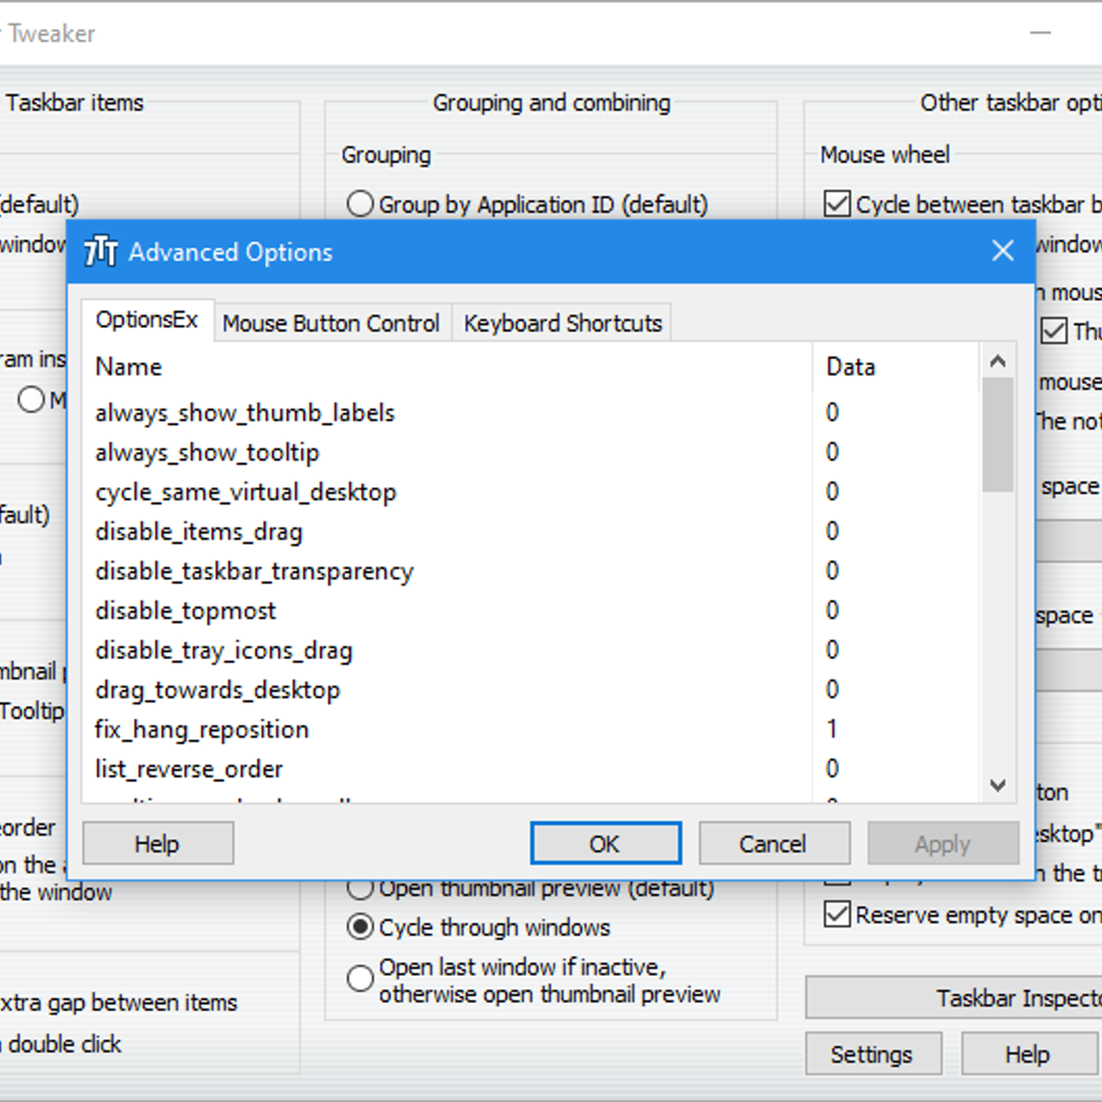Screen dimensions: 1102x1102
Task: Click the Cancel button
Action: [x=773, y=843]
